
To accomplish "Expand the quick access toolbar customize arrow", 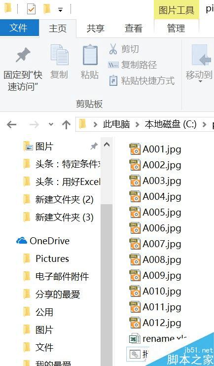I will tap(61, 10).
